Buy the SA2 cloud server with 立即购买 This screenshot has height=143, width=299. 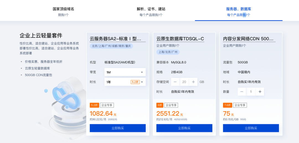click(118, 128)
